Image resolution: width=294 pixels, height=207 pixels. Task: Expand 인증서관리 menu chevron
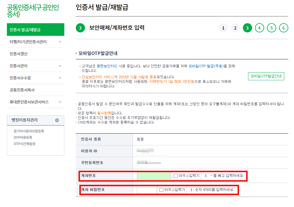click(x=60, y=66)
